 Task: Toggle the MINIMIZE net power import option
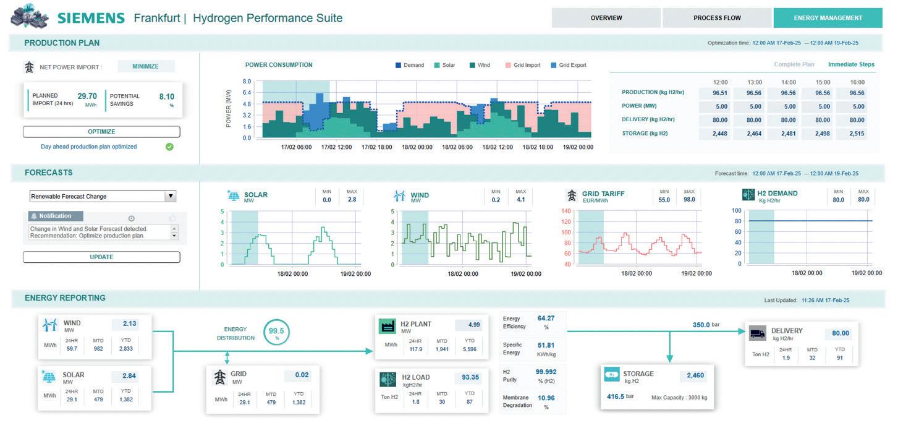click(146, 66)
